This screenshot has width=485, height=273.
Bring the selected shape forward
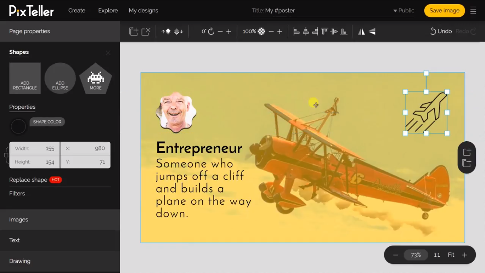(166, 31)
